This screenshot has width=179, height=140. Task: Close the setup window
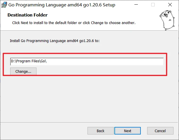(170, 5)
